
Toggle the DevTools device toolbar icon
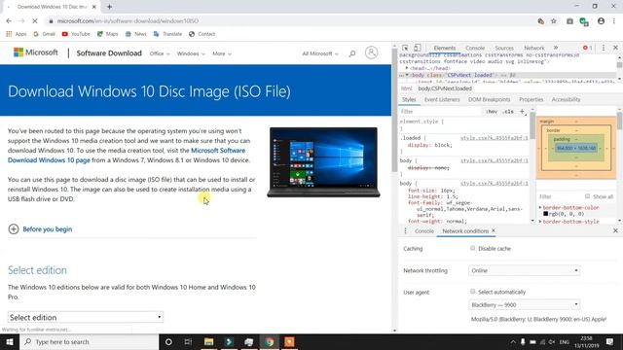pos(418,48)
